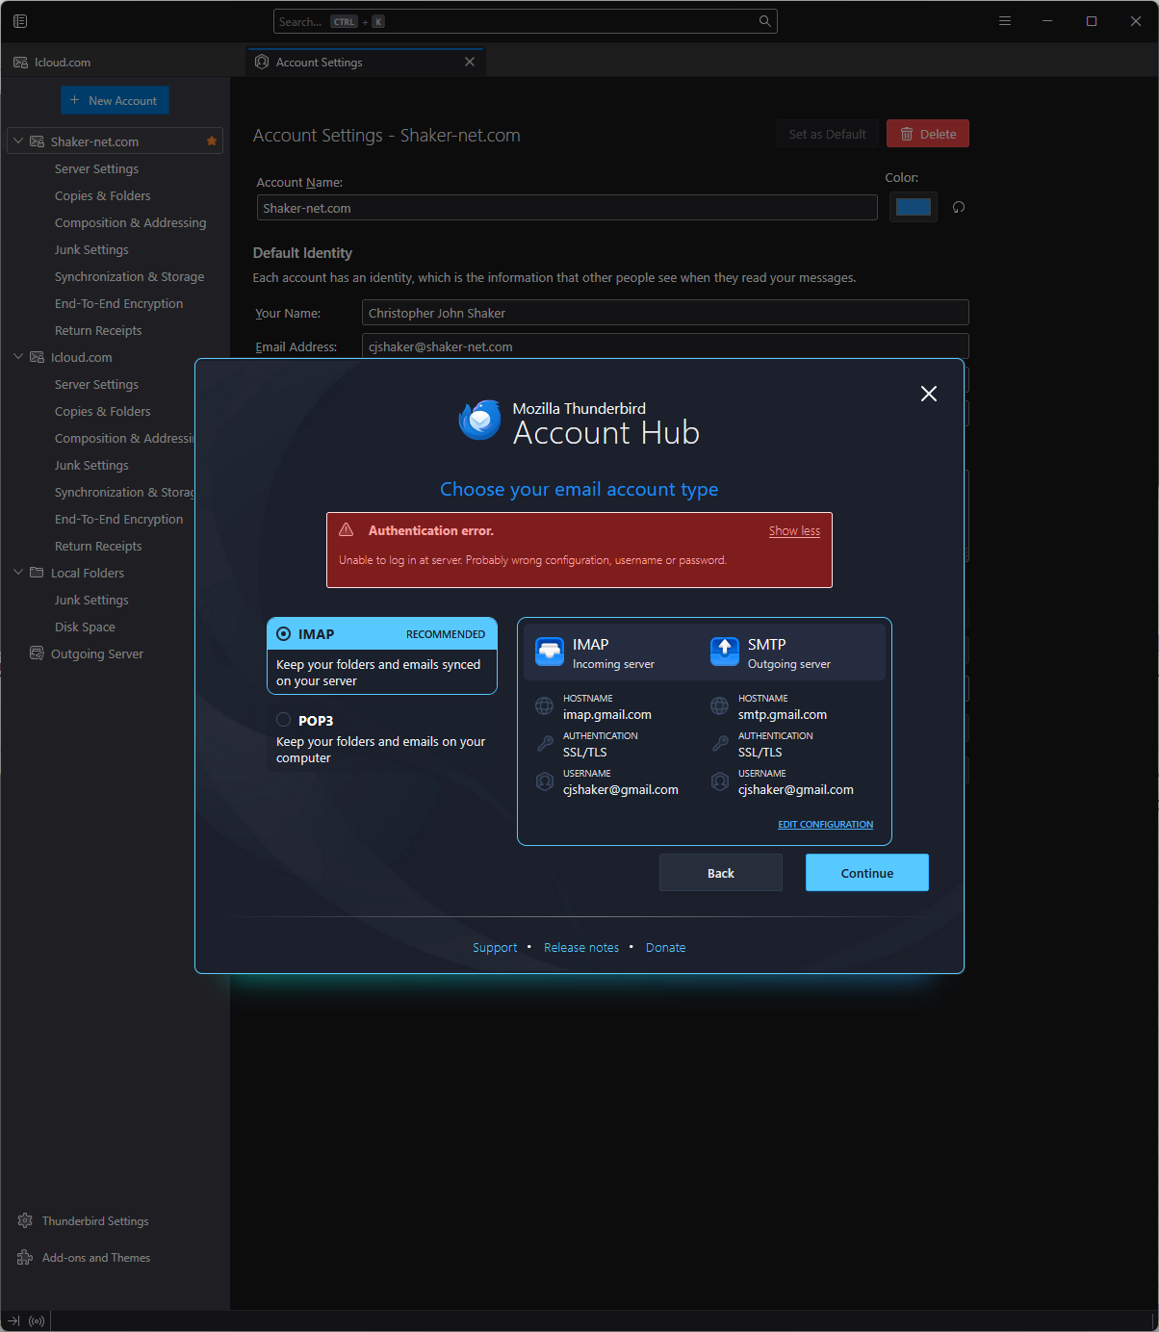The image size is (1159, 1332).
Task: Click the Email Address input field
Action: pyautogui.click(x=665, y=346)
